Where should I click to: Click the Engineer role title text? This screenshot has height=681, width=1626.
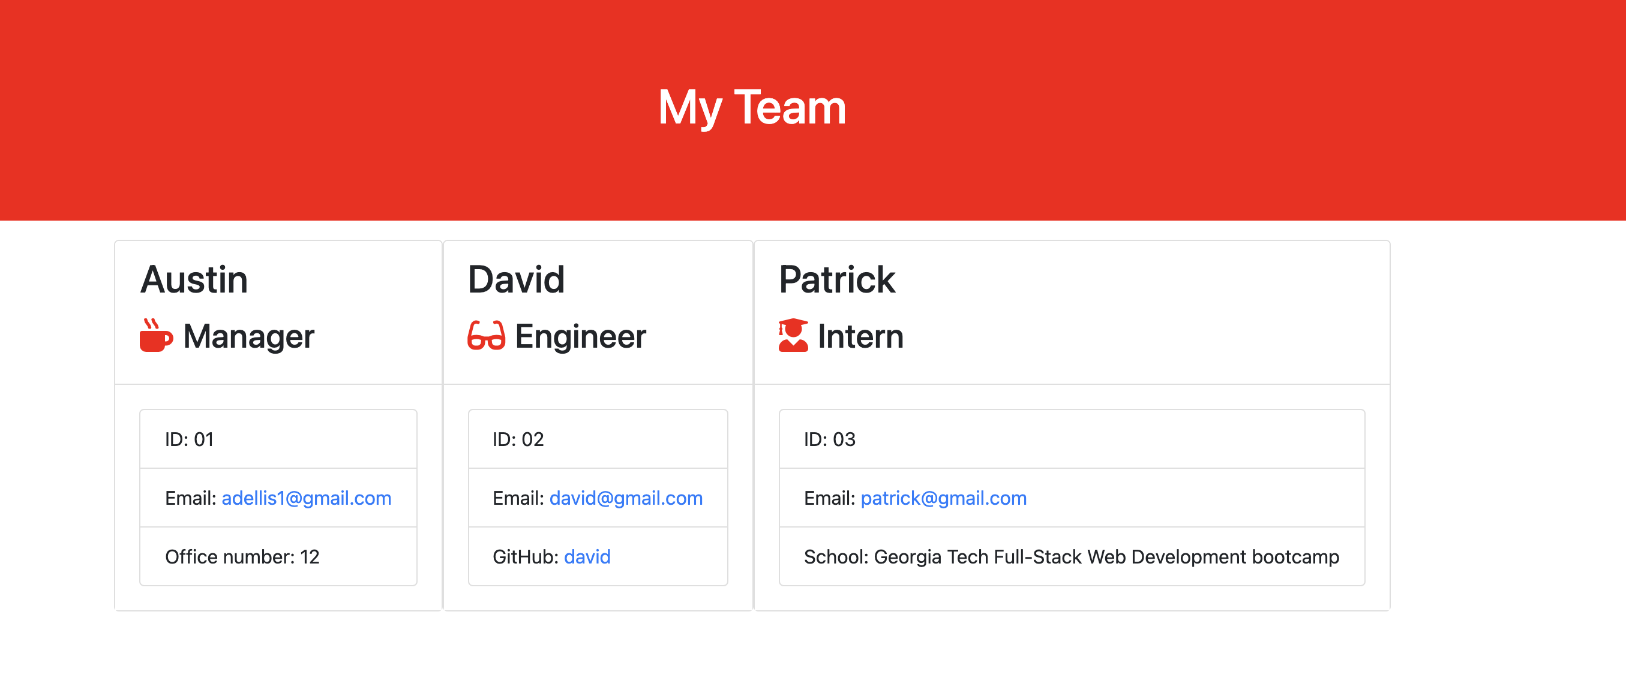click(x=580, y=336)
